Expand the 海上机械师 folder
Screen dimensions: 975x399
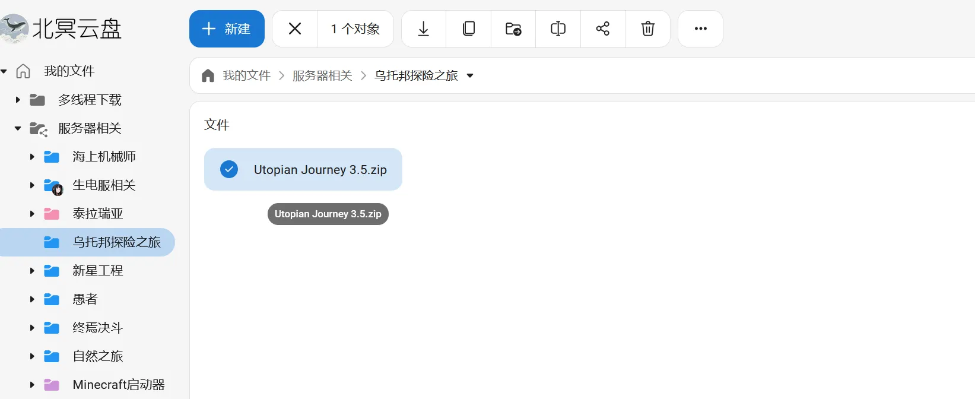(x=32, y=157)
